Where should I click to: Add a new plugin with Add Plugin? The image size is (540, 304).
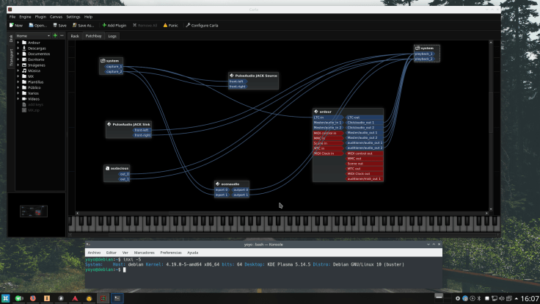tap(114, 25)
